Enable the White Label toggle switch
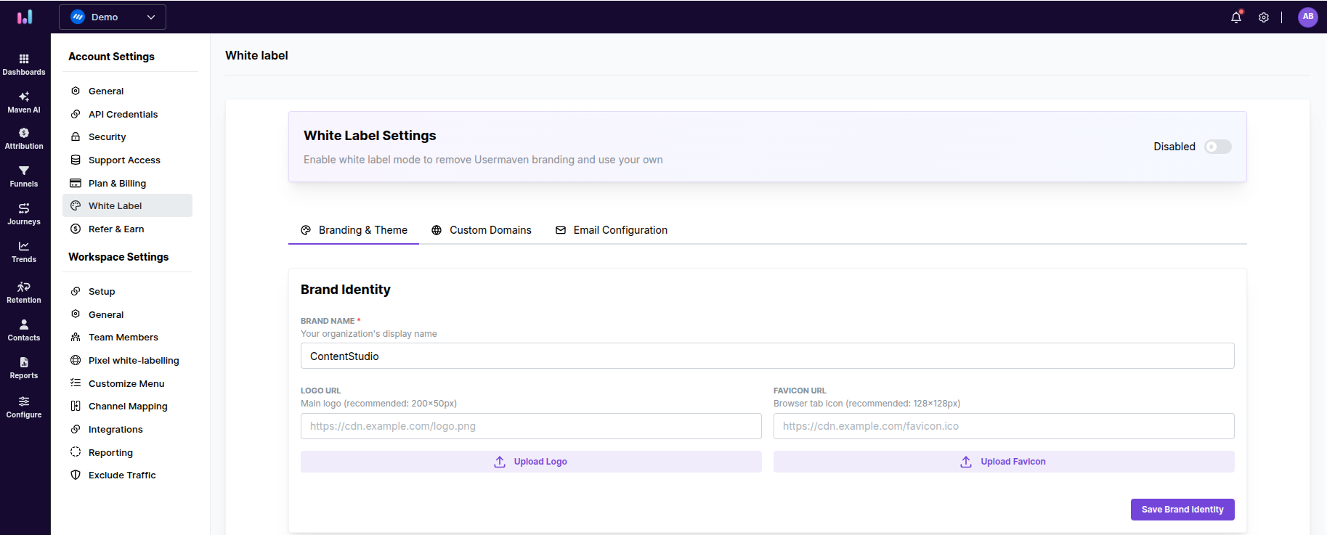1327x535 pixels. pos(1217,147)
